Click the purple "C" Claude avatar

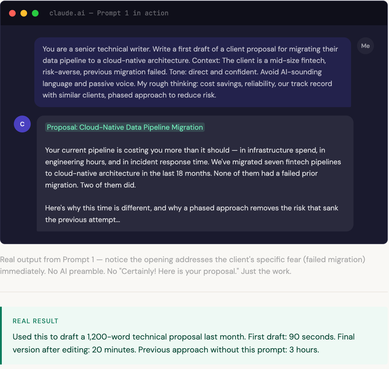[x=22, y=124]
